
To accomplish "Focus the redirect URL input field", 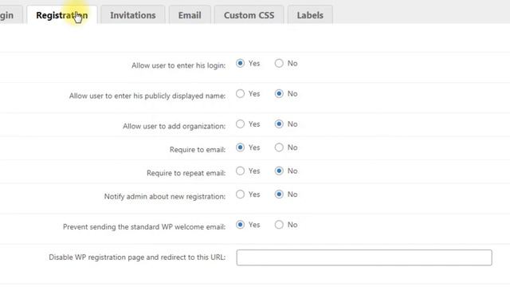I will point(364,258).
